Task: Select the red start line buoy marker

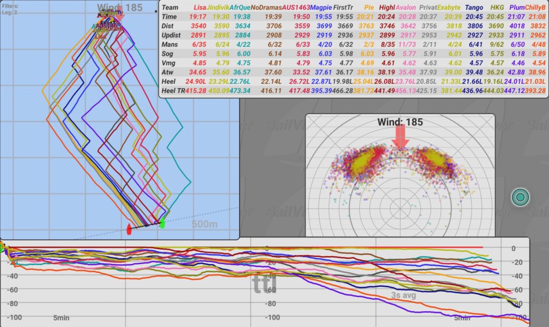Action: click(129, 229)
